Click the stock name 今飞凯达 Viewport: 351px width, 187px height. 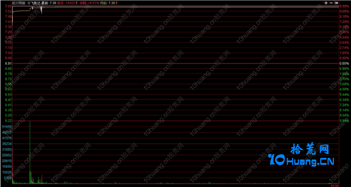34,3
